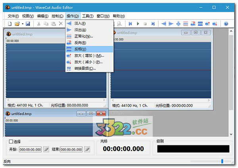Select the highlighted 反相(V) menu item
This screenshot has height=168, width=238.
pyautogui.click(x=90, y=49)
